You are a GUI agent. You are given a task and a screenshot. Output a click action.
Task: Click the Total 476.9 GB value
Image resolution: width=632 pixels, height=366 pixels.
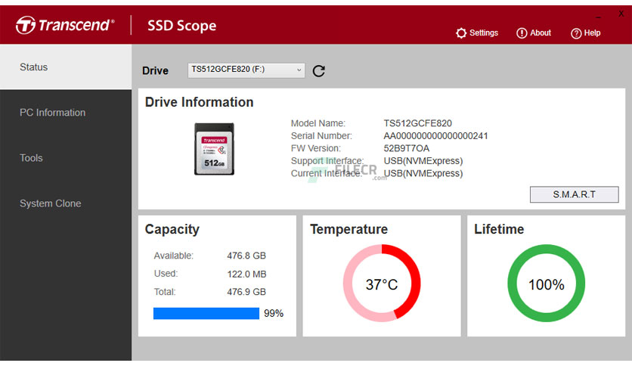click(x=246, y=292)
